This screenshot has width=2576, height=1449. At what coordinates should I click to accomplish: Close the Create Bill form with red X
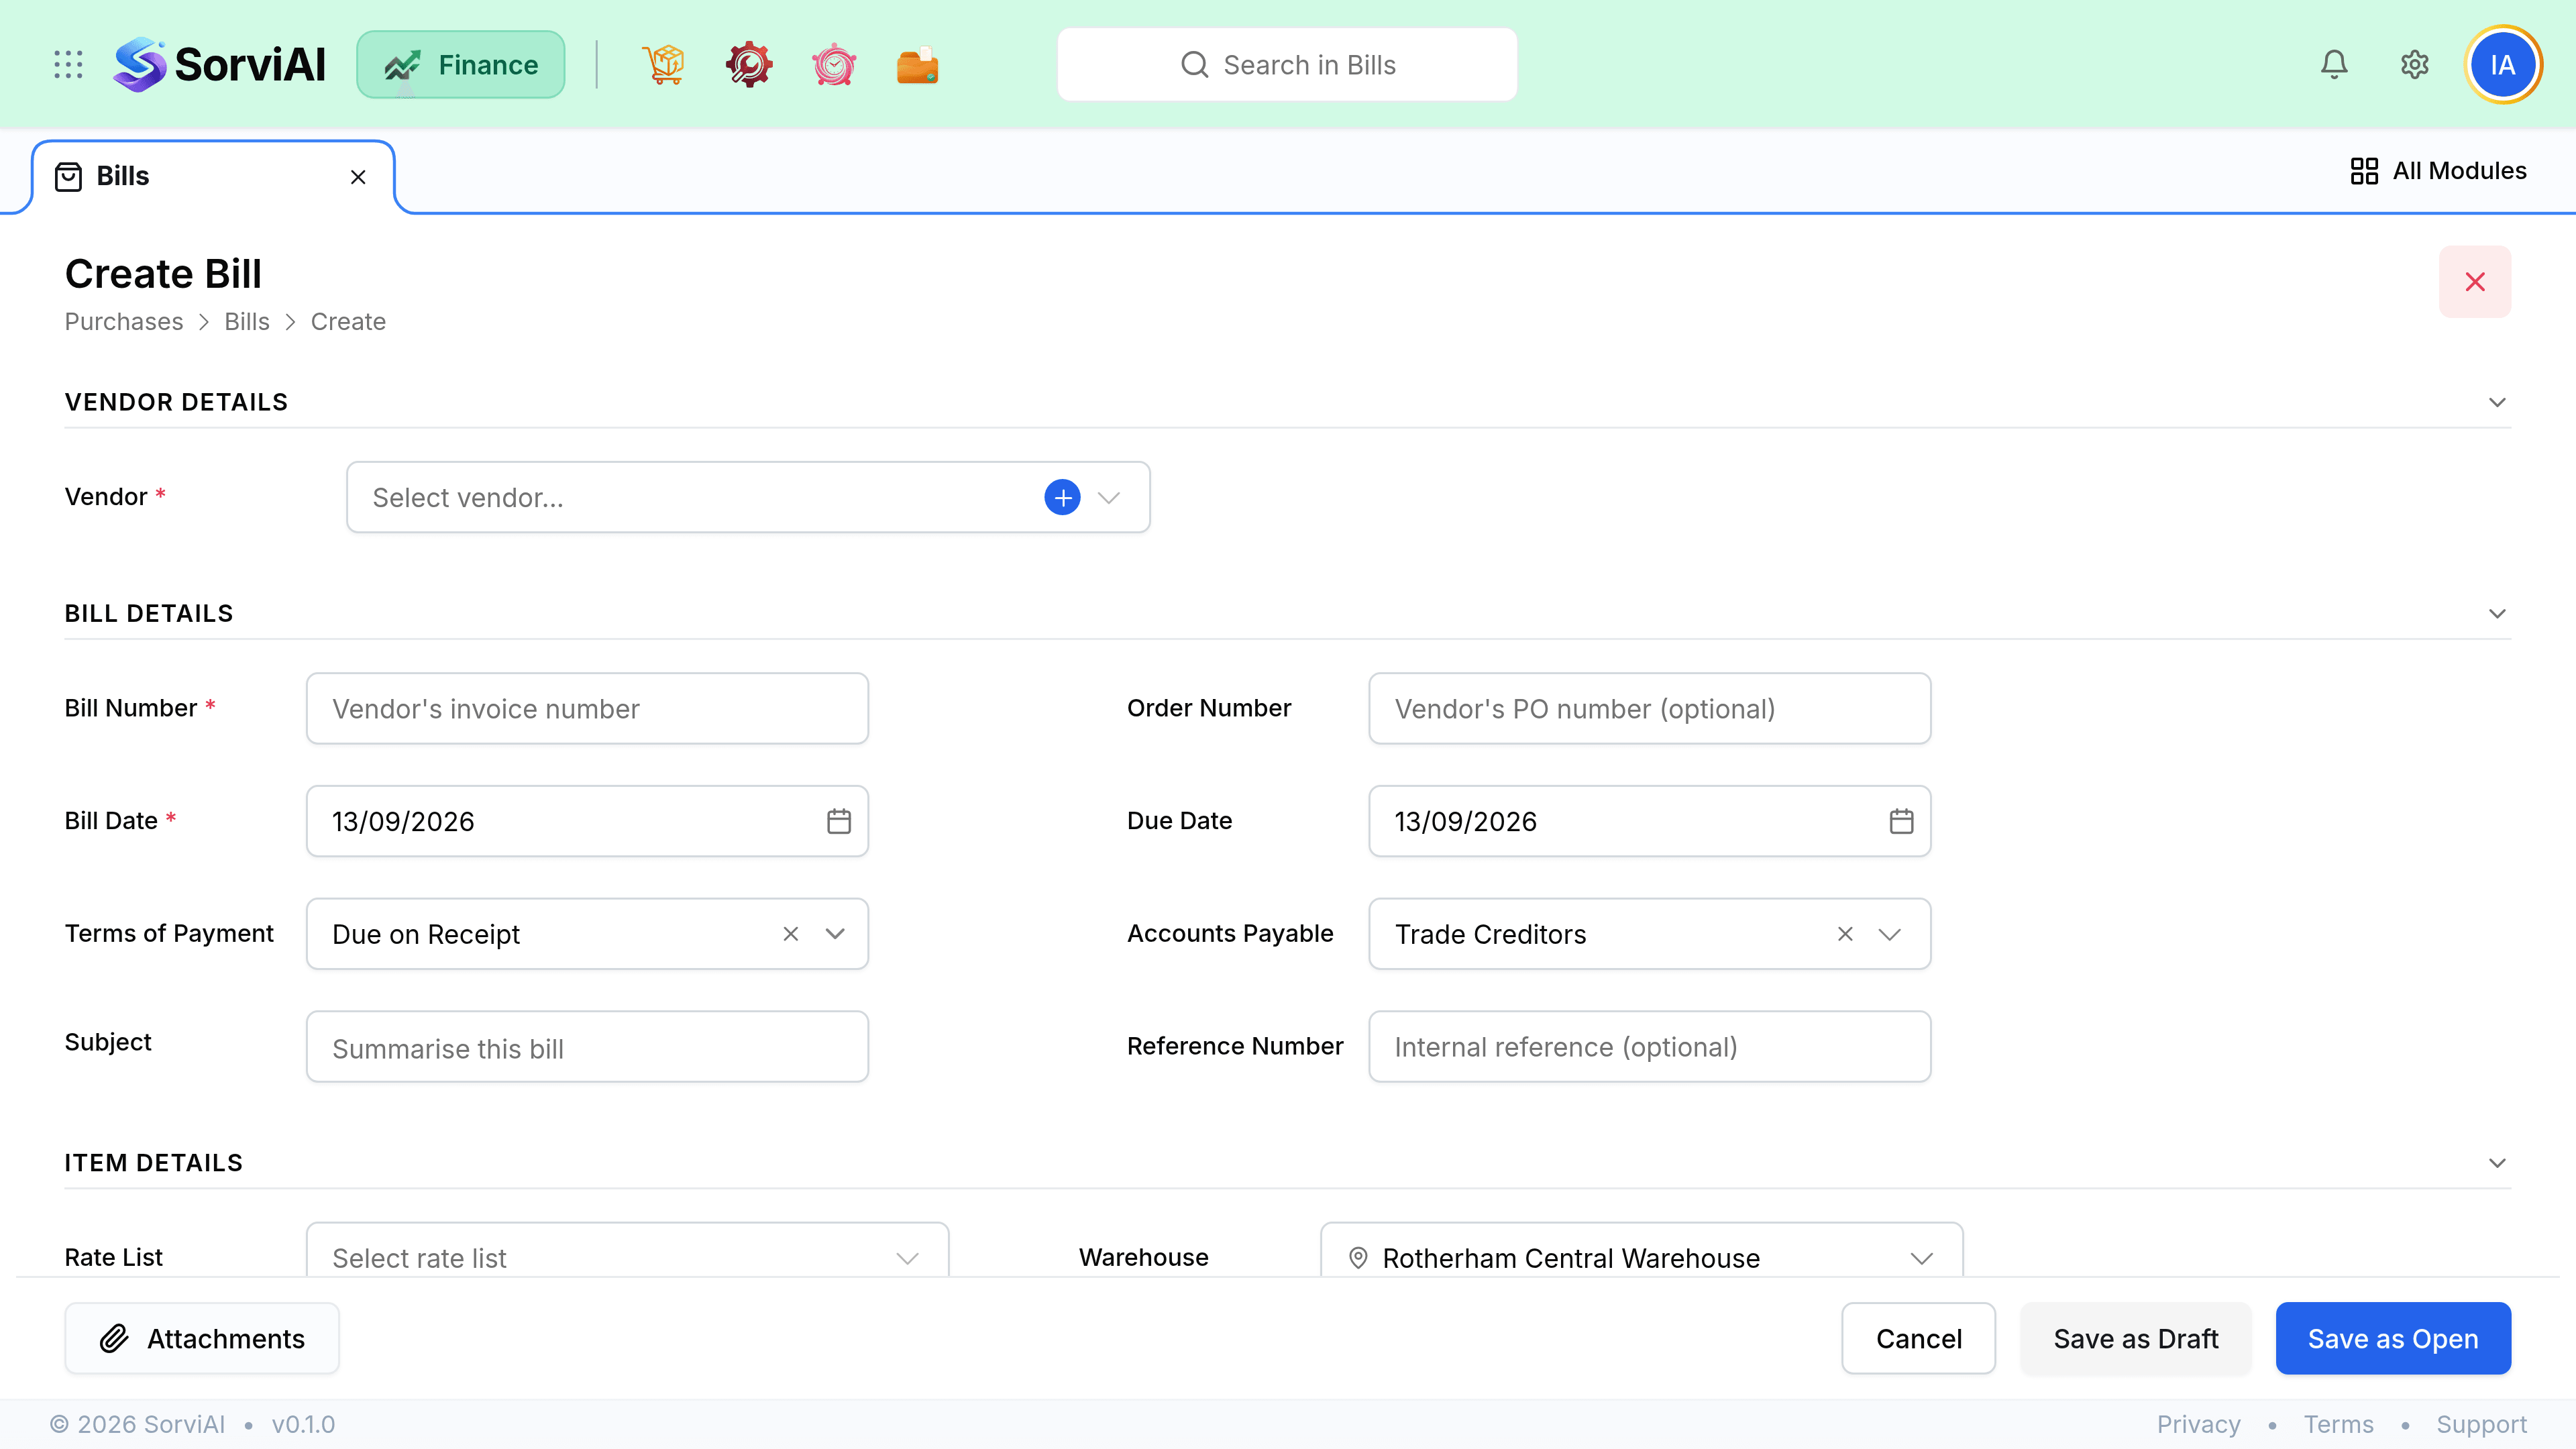click(2475, 282)
